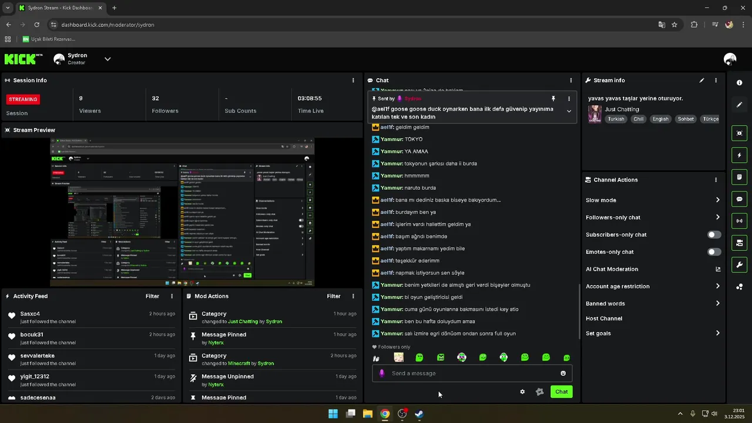Toggle the lightning bolt widget icon in sidebar
752x423 pixels.
point(739,155)
